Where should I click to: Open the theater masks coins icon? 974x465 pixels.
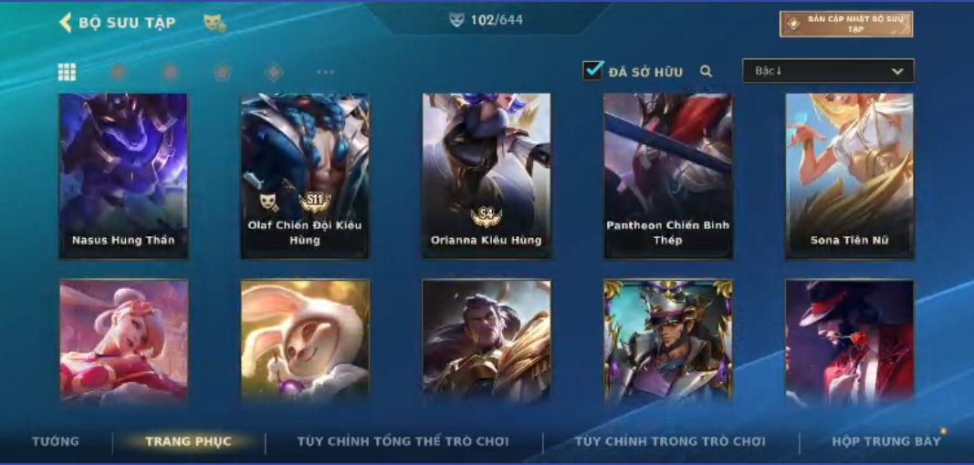point(215,24)
